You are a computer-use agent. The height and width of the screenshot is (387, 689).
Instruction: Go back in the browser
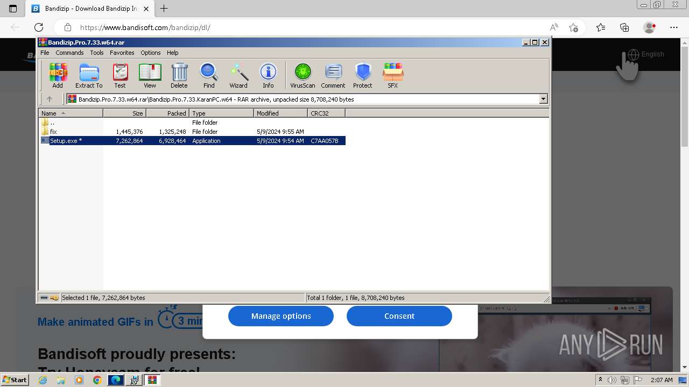(x=15, y=27)
